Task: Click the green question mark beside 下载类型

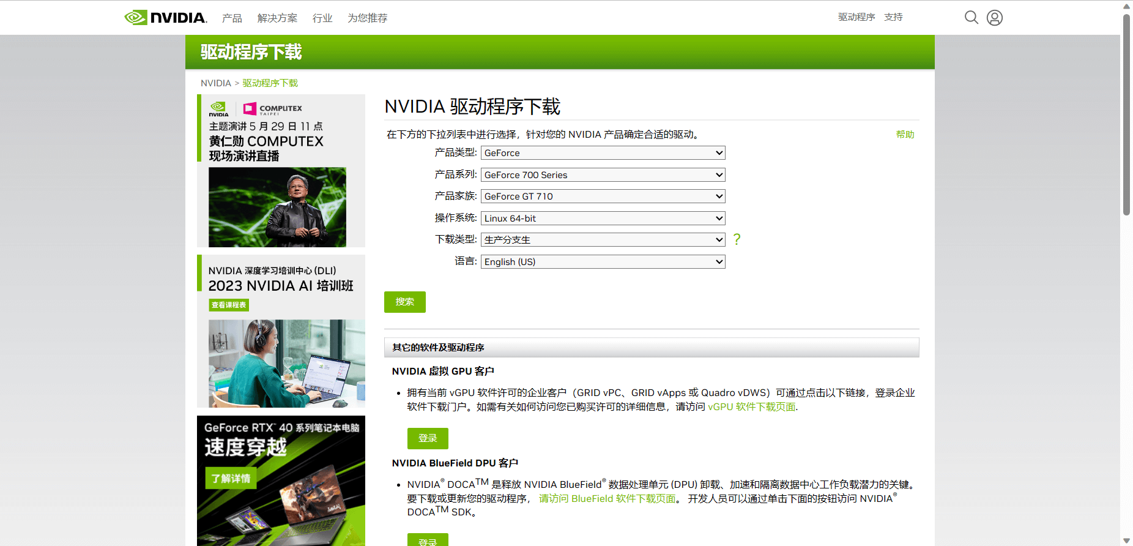Action: coord(737,239)
